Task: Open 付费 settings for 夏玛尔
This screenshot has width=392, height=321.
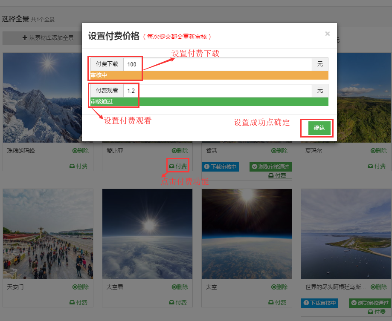Action: 377,166
